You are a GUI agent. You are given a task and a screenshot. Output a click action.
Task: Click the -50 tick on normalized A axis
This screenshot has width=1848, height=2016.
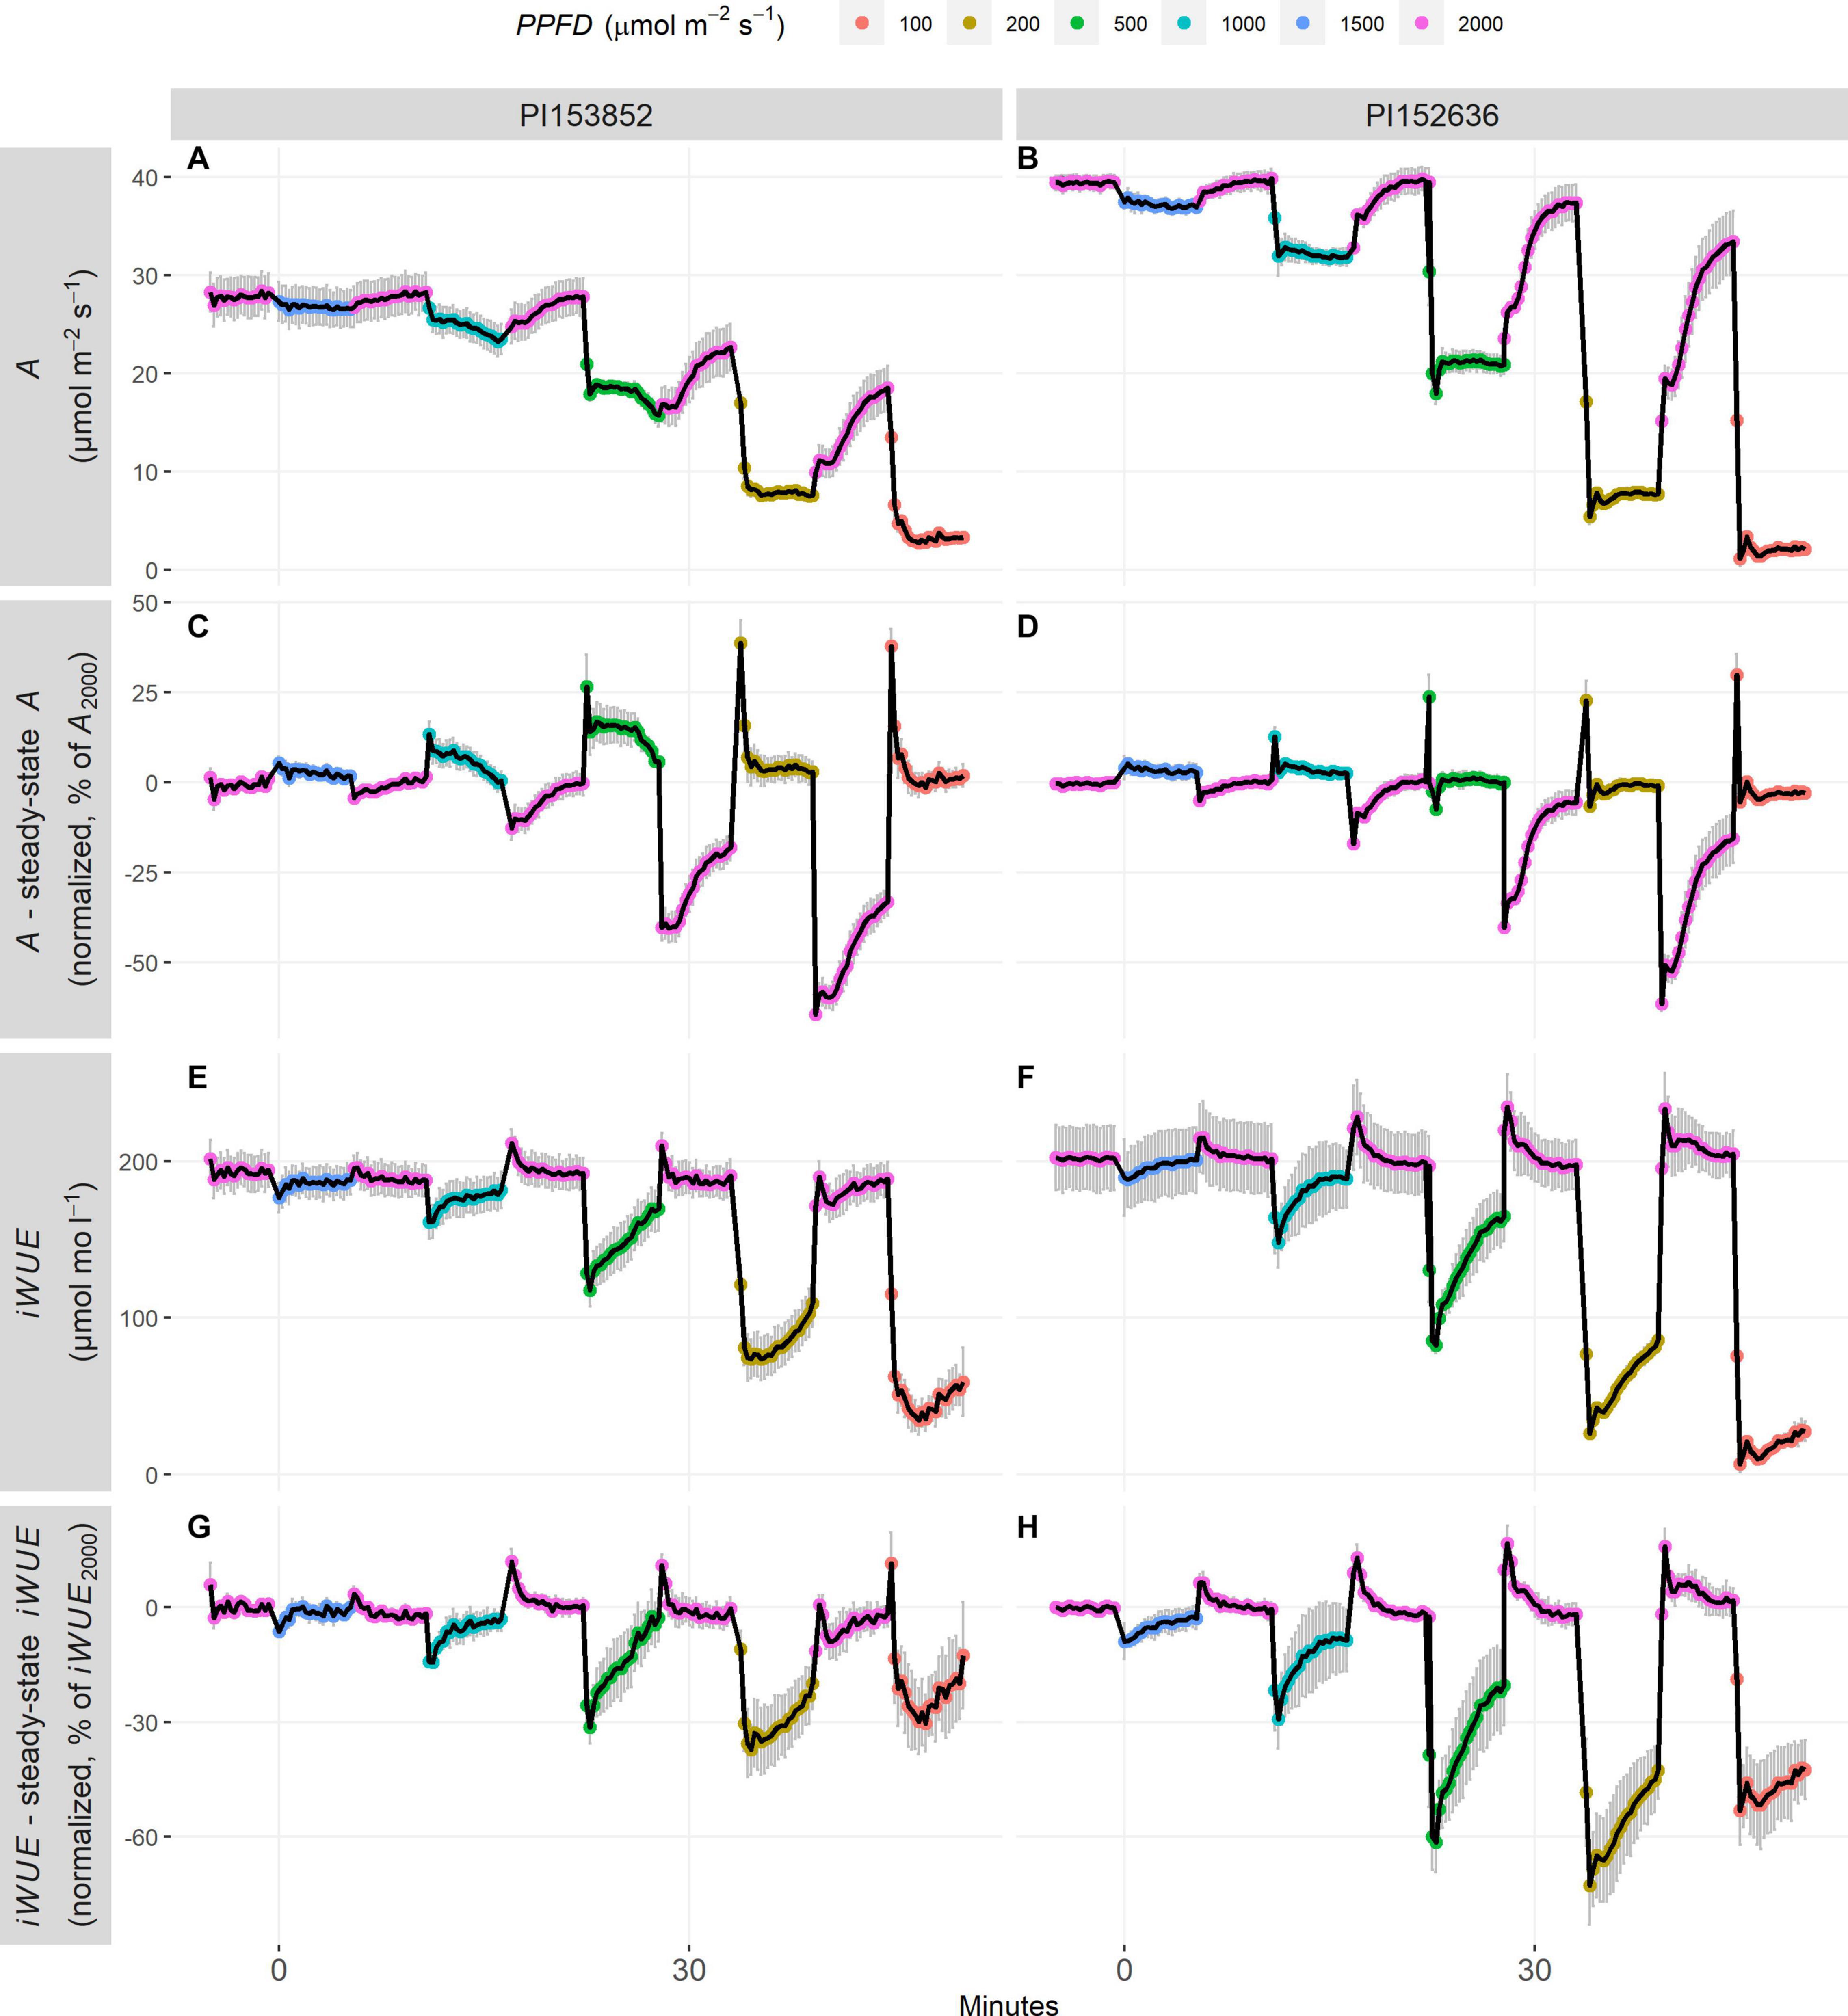pyautogui.click(x=140, y=963)
